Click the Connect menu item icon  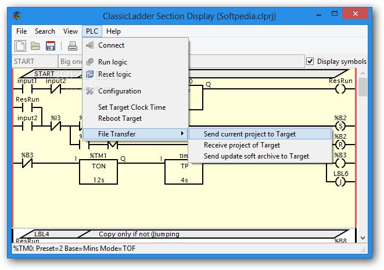(x=90, y=45)
